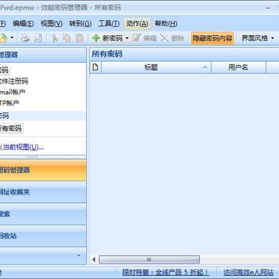Click the 删除 toolbar button
Viewport: 279px width, 279px height.
coord(173,39)
